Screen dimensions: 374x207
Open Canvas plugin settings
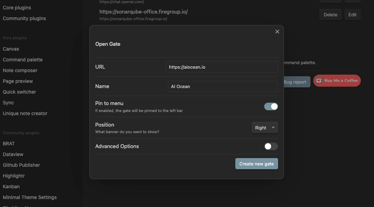11,49
